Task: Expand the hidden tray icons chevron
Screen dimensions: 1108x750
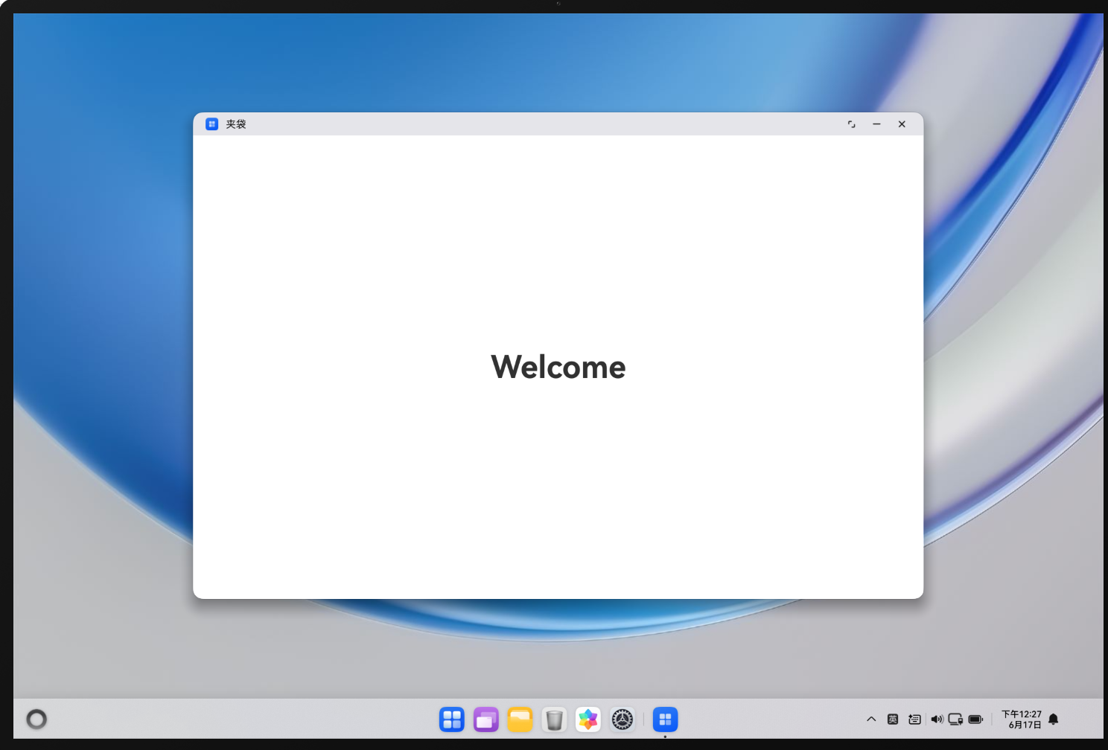Action: tap(871, 719)
